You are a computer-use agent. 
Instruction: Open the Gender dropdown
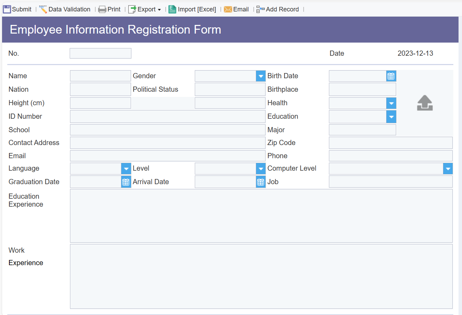(x=260, y=76)
